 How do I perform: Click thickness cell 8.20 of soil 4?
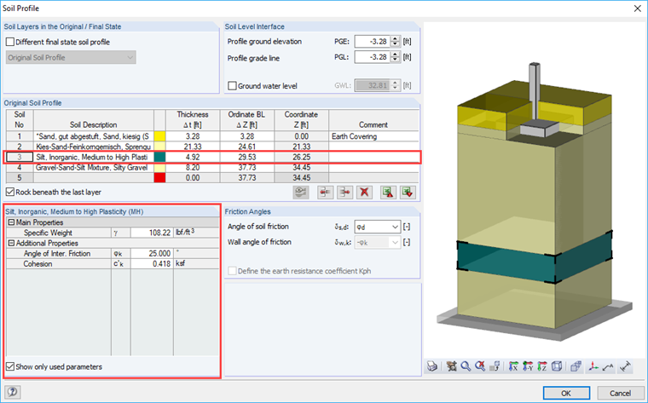point(193,167)
